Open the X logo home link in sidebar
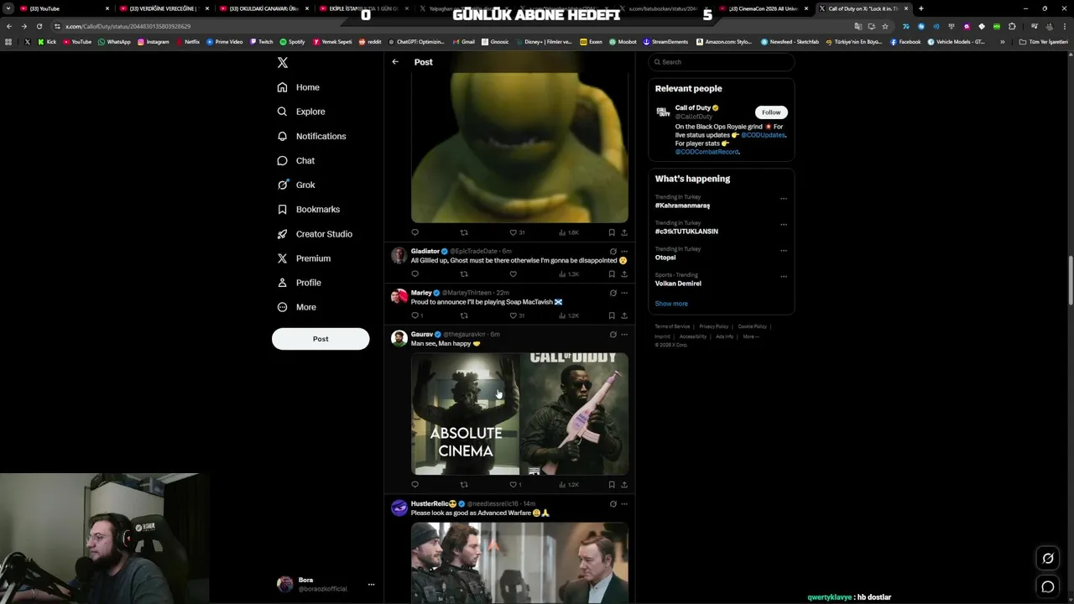This screenshot has width=1074, height=604. [283, 63]
